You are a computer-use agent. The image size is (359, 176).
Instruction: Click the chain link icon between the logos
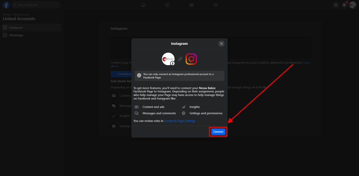point(180,59)
